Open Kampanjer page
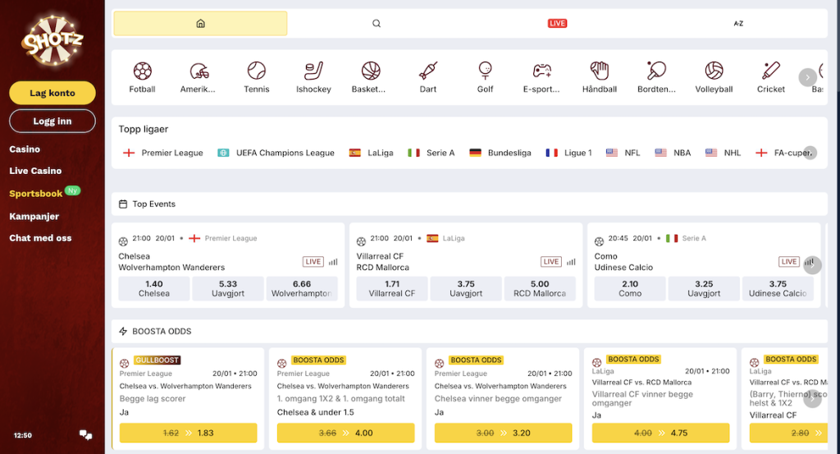This screenshot has height=454, width=840. pyautogui.click(x=34, y=216)
